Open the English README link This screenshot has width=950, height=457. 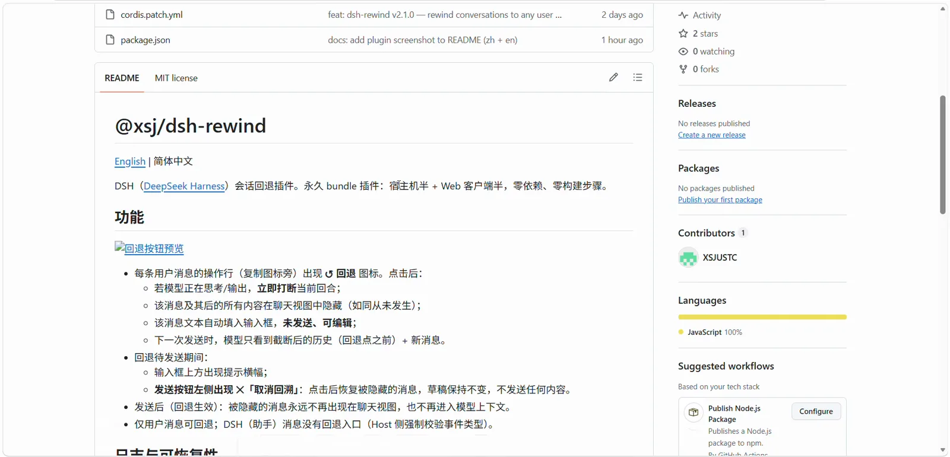(x=130, y=161)
